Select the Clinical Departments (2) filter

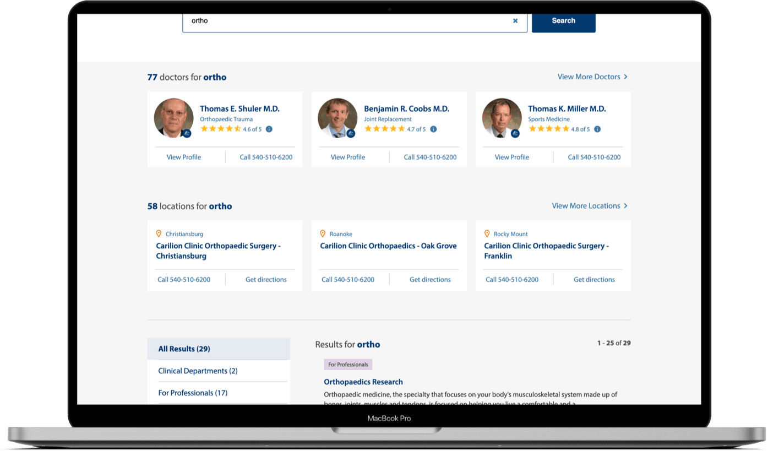[219, 371]
